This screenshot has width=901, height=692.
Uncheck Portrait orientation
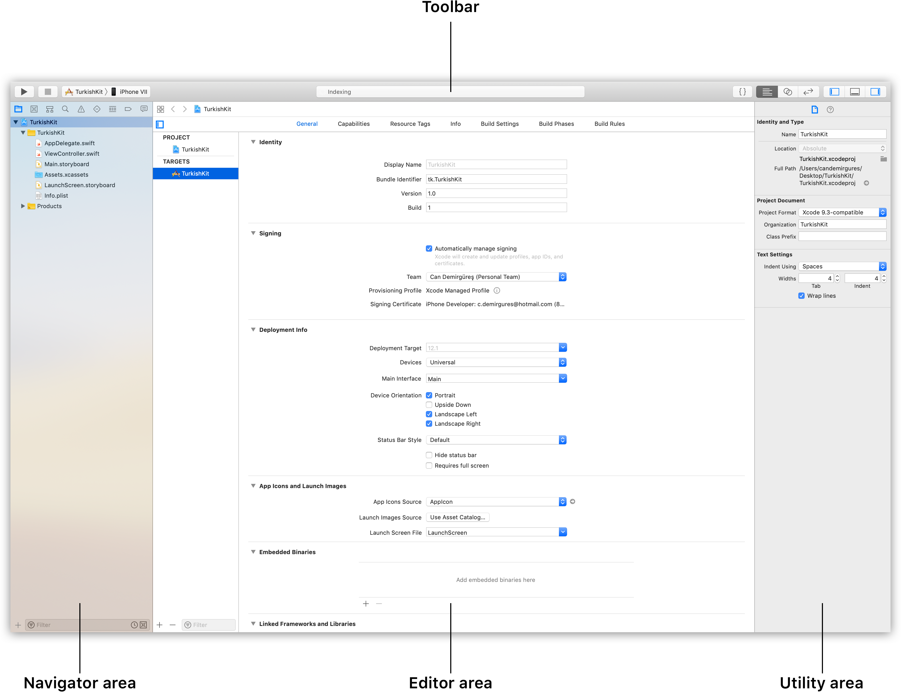tap(429, 396)
